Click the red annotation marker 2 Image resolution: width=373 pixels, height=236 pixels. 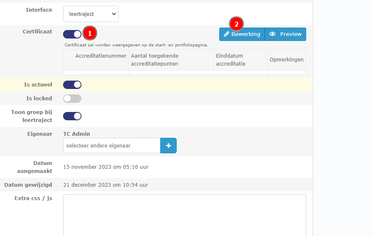(236, 24)
